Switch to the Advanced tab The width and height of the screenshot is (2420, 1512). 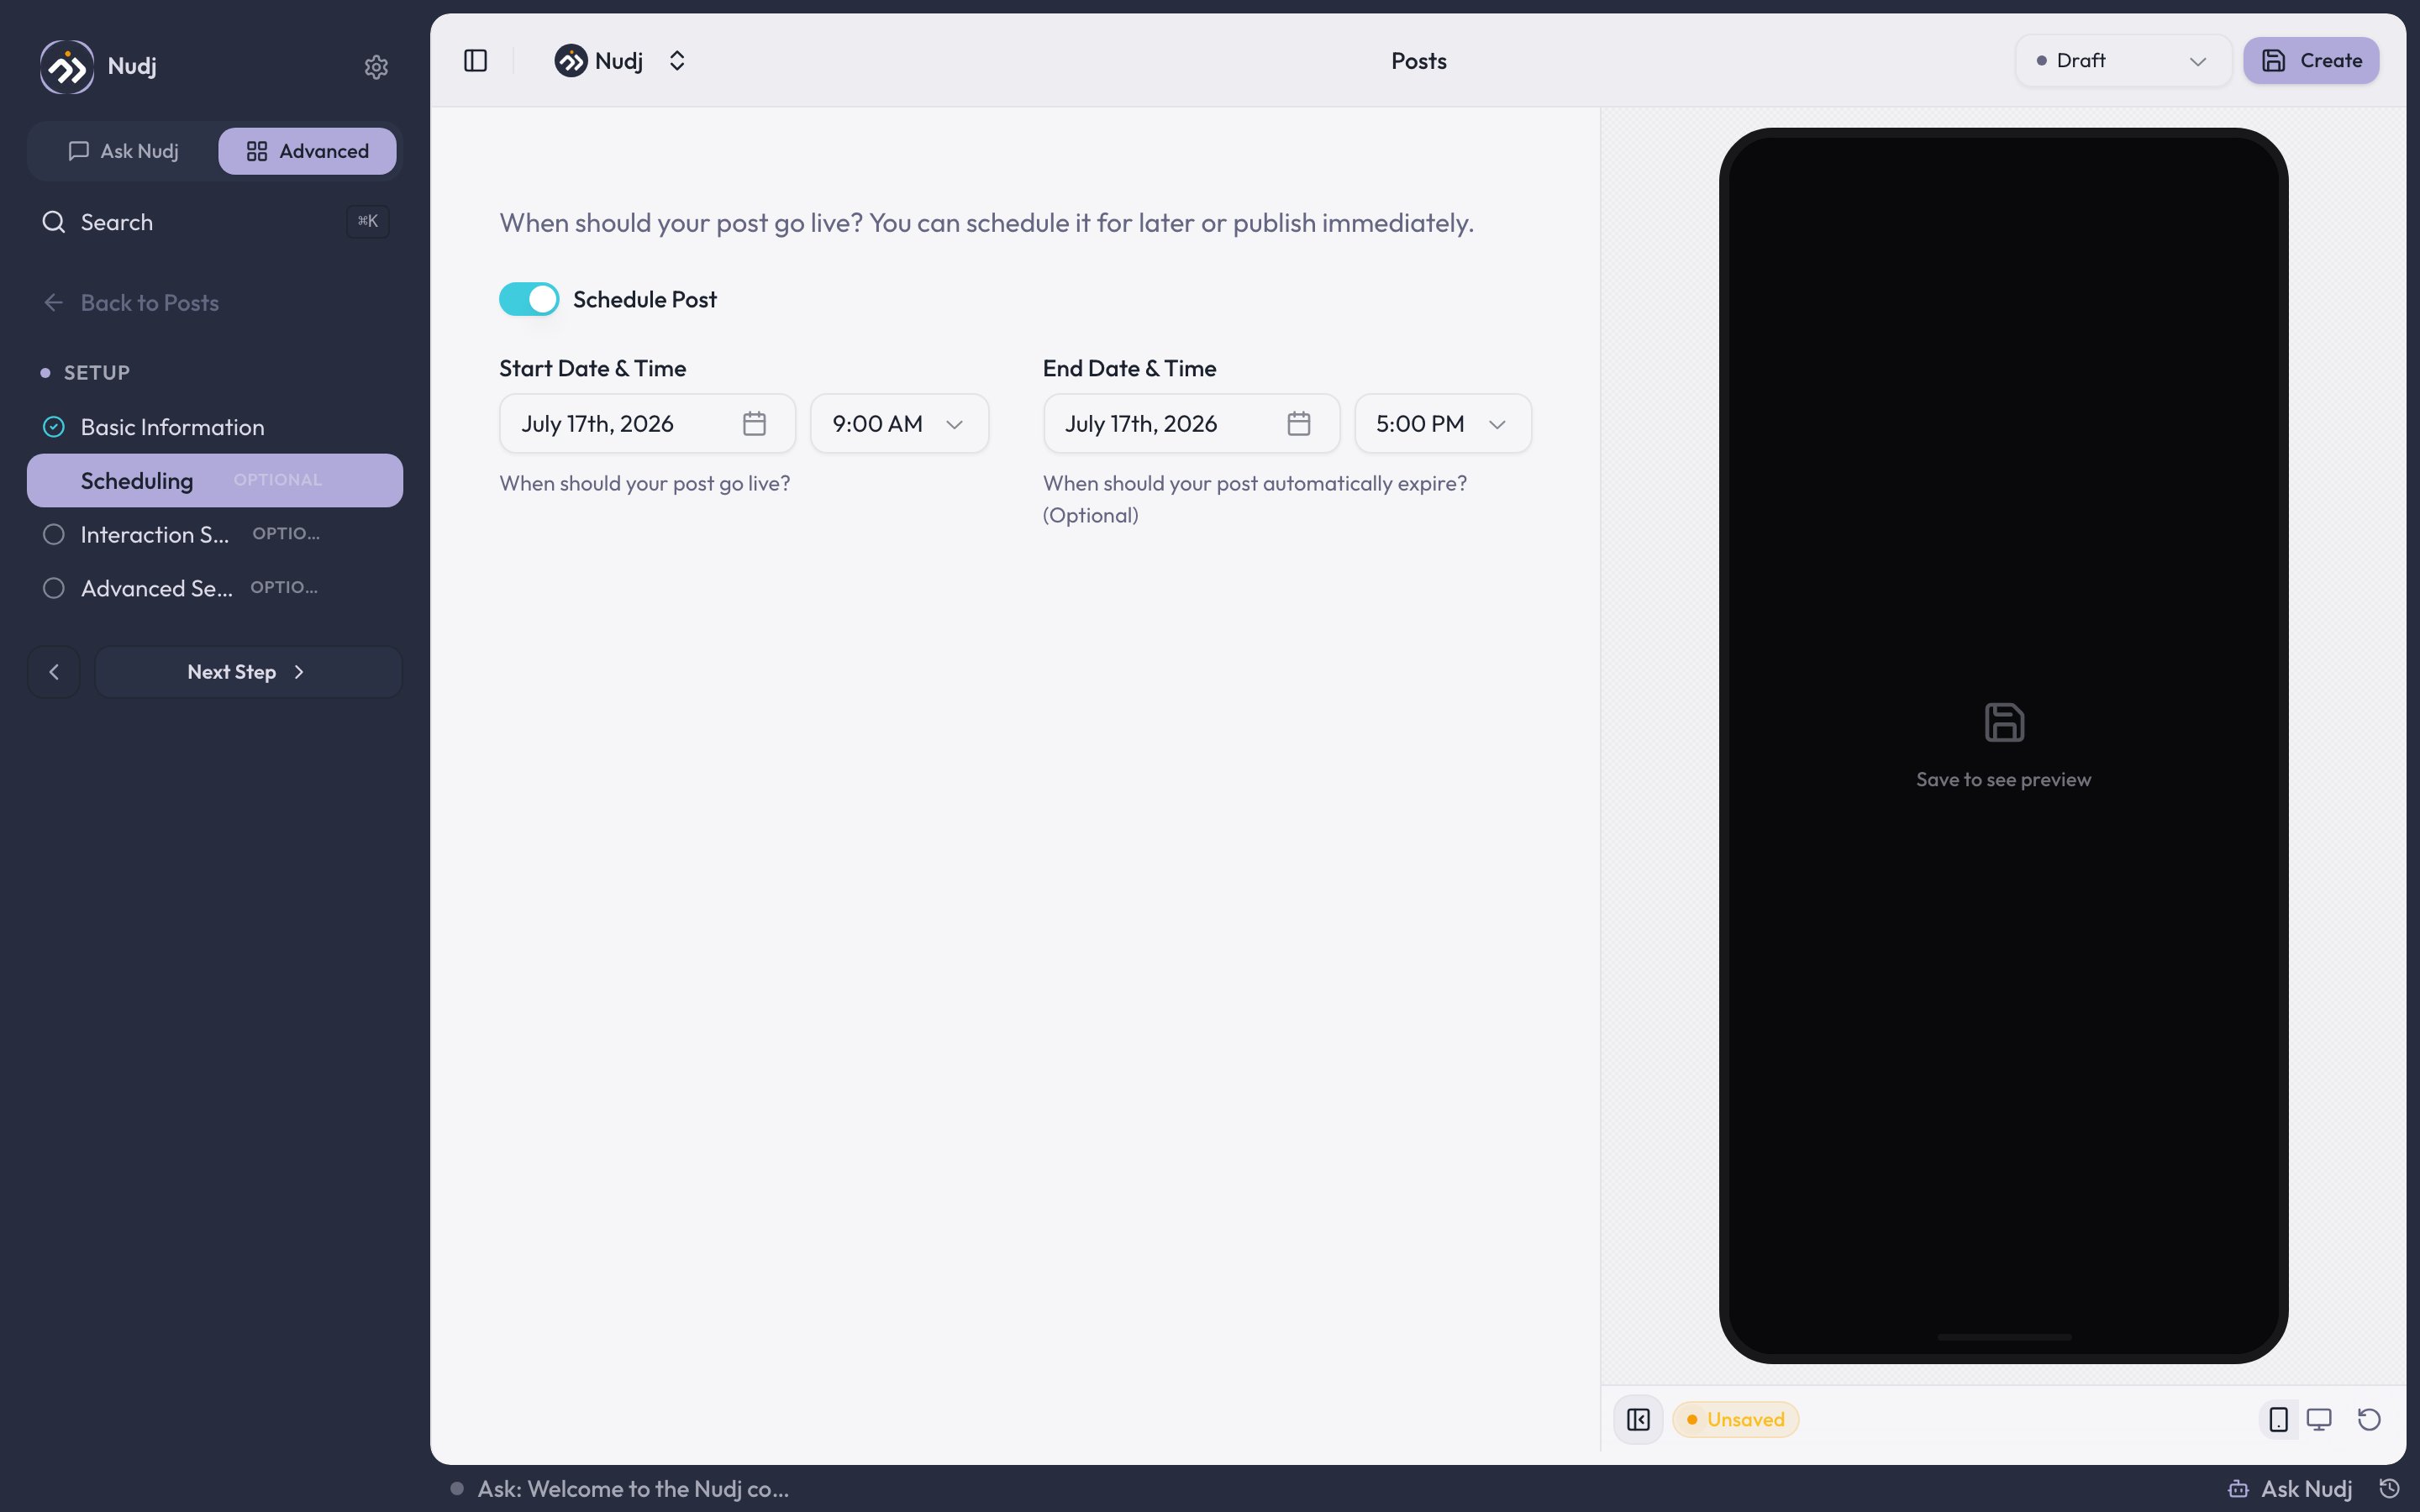point(307,151)
